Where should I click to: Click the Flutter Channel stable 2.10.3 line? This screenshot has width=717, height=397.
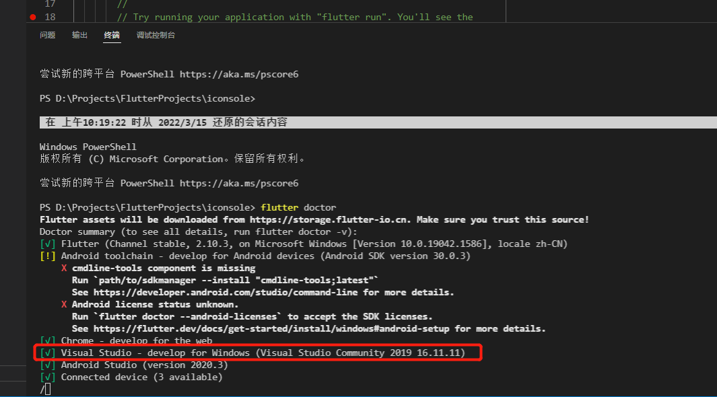point(304,244)
